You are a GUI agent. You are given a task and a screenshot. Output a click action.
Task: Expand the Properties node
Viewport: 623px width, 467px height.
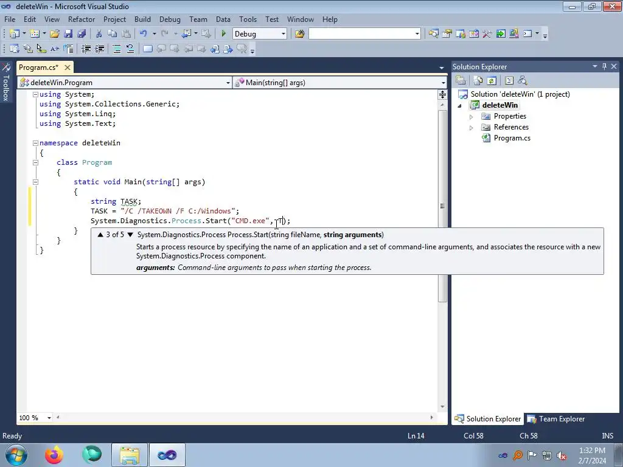pyautogui.click(x=472, y=117)
